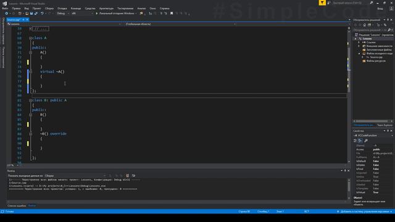Select the Lessons project node
Viewport: 395px width, 222px height.
[367, 38]
